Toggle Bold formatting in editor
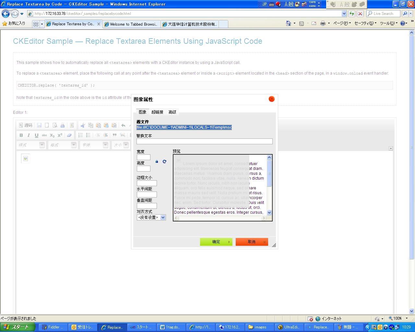This screenshot has width=415, height=332. 21,135
